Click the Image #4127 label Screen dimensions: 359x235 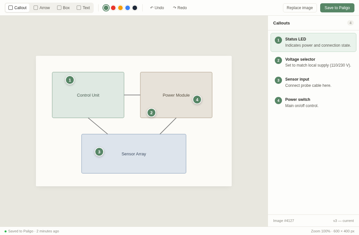point(283,221)
